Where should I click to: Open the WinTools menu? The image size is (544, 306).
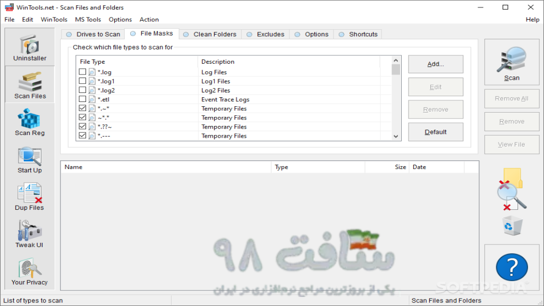pos(54,20)
